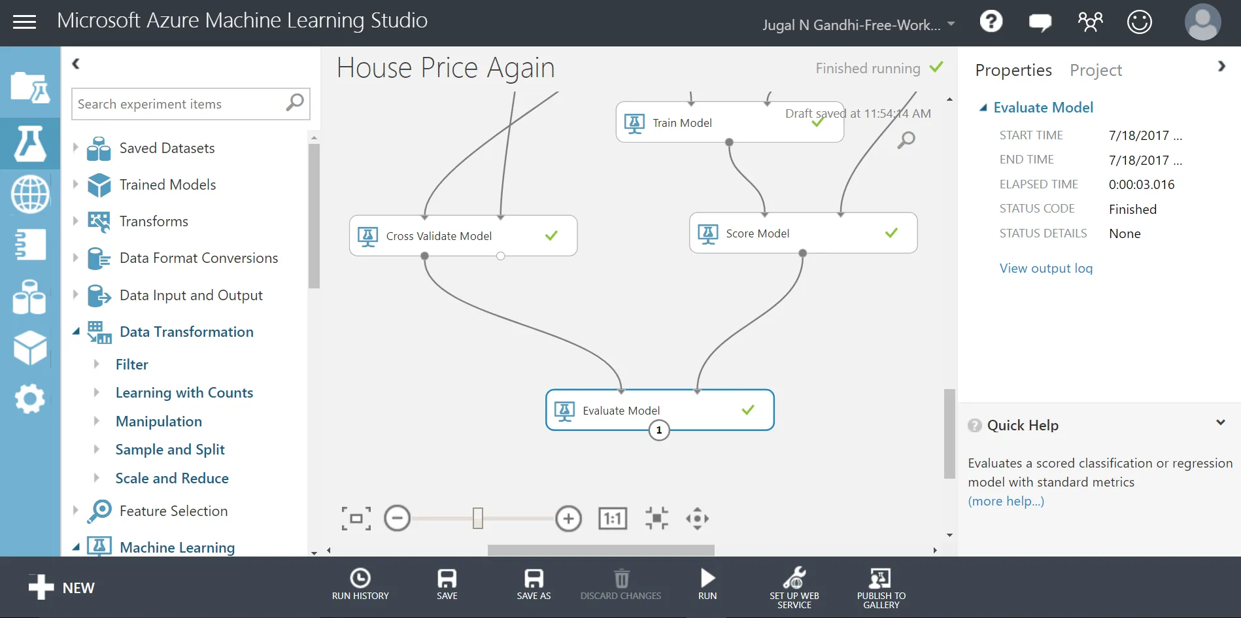Collapse the Data Transformation category
The image size is (1241, 618).
pyautogui.click(x=76, y=332)
